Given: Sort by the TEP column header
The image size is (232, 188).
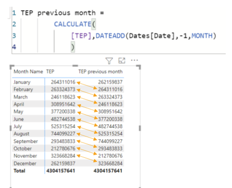Looking at the screenshot, I should coord(50,72).
